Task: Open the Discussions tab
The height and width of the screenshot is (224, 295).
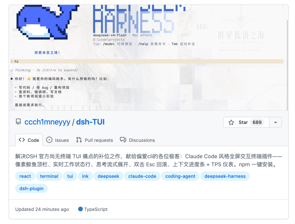Action: 137,140
